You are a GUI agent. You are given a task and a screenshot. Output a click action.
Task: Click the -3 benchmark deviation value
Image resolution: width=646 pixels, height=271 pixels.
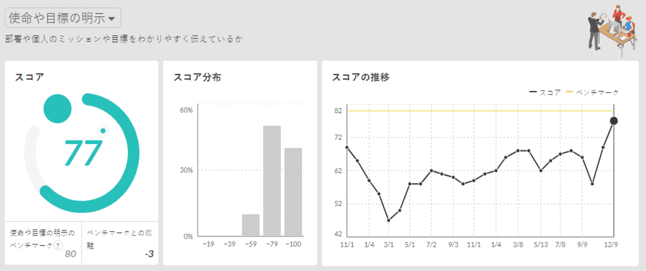click(x=149, y=254)
